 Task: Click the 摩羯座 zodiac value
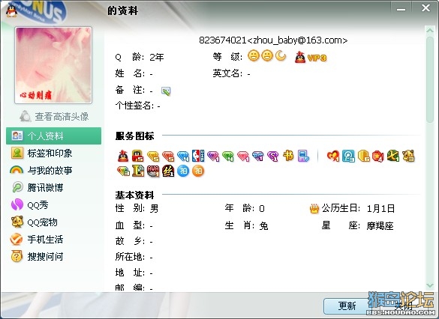coord(380,225)
